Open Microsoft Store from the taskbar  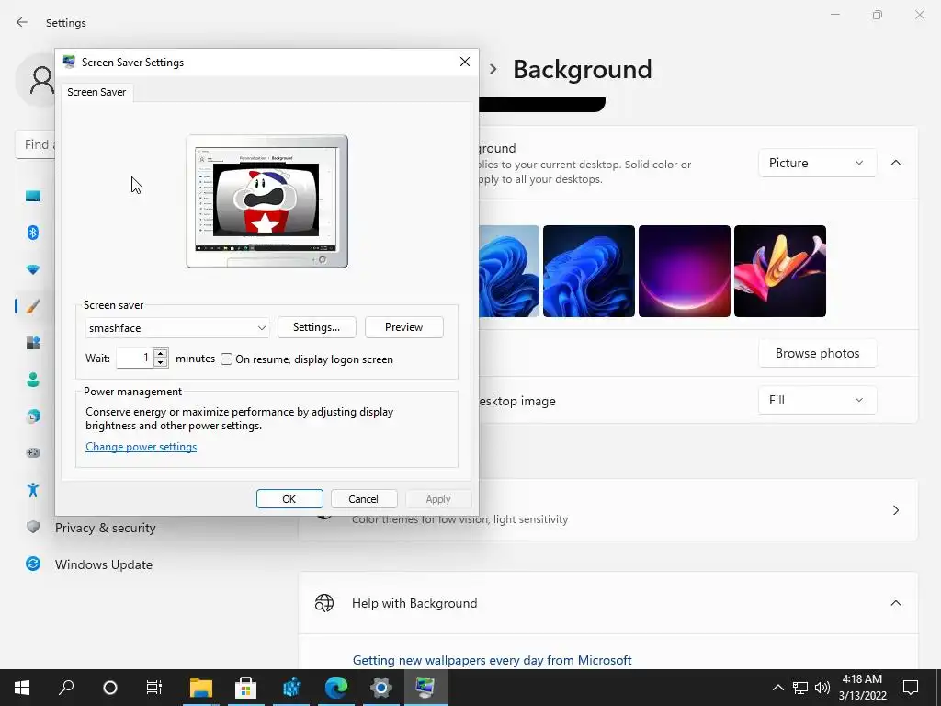(245, 688)
